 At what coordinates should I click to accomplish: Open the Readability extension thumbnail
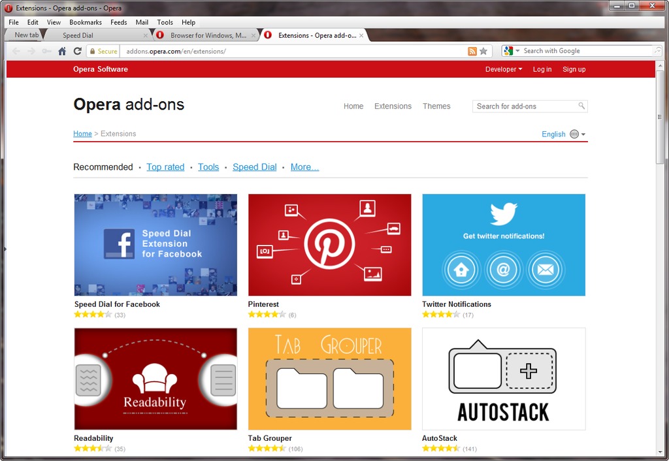155,379
